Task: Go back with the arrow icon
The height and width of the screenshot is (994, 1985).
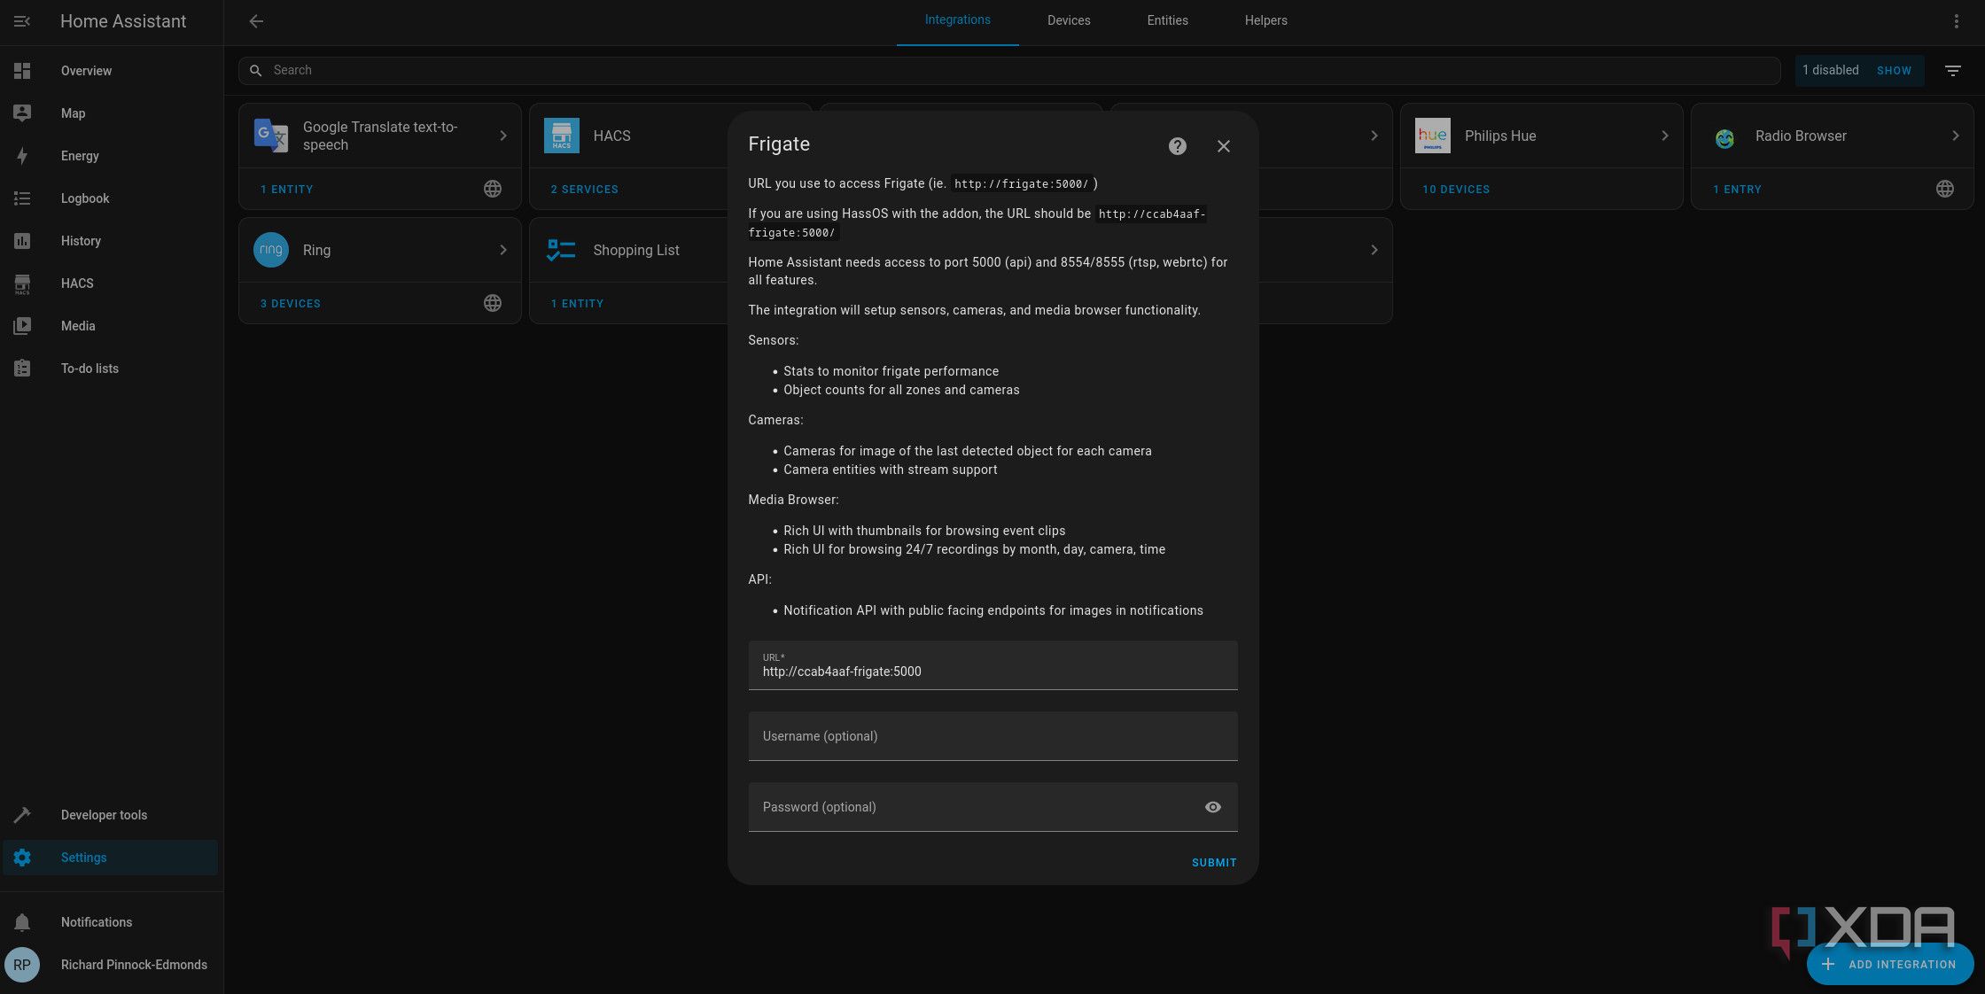Action: (x=256, y=21)
